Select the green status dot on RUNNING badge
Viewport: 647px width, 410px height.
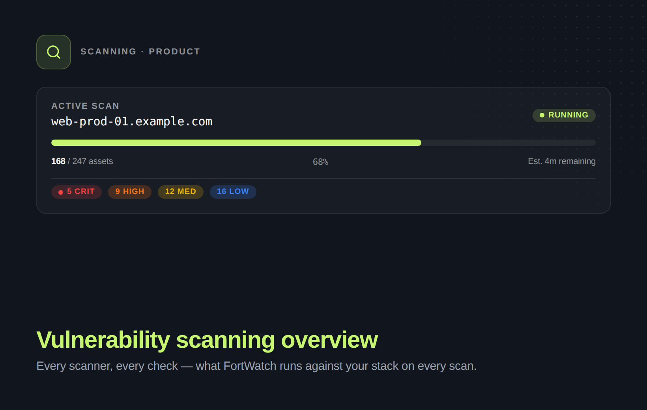point(541,115)
